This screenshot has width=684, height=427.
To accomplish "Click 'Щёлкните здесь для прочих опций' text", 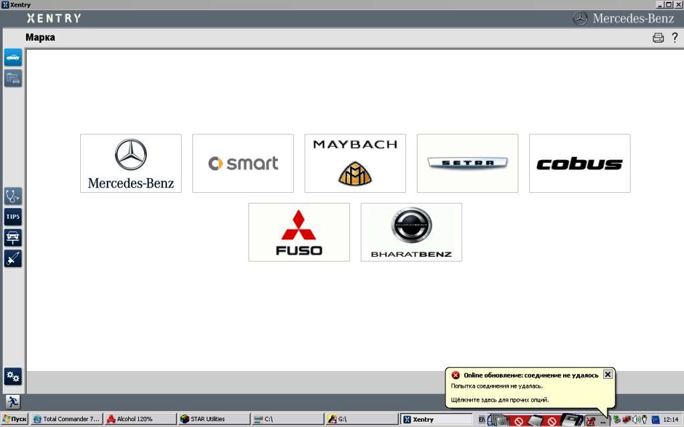I will coord(500,400).
